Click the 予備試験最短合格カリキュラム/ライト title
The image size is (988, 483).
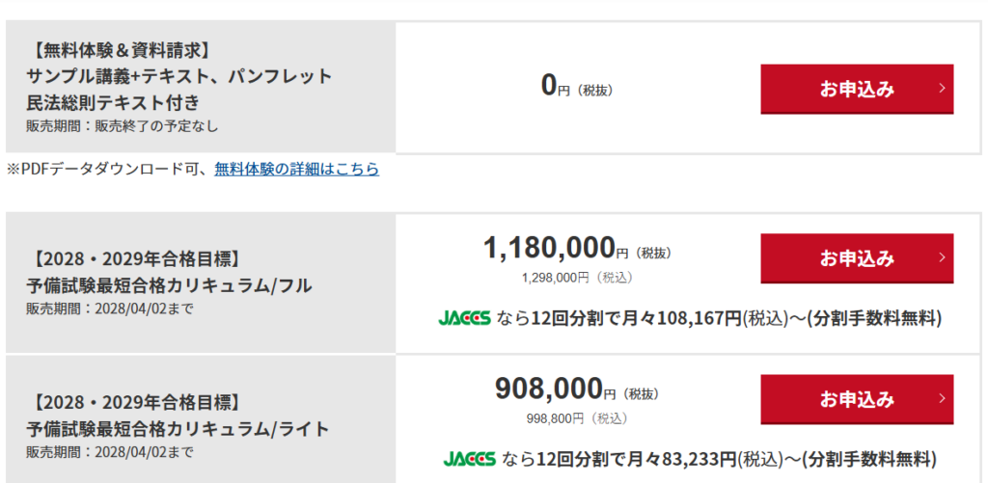click(178, 427)
